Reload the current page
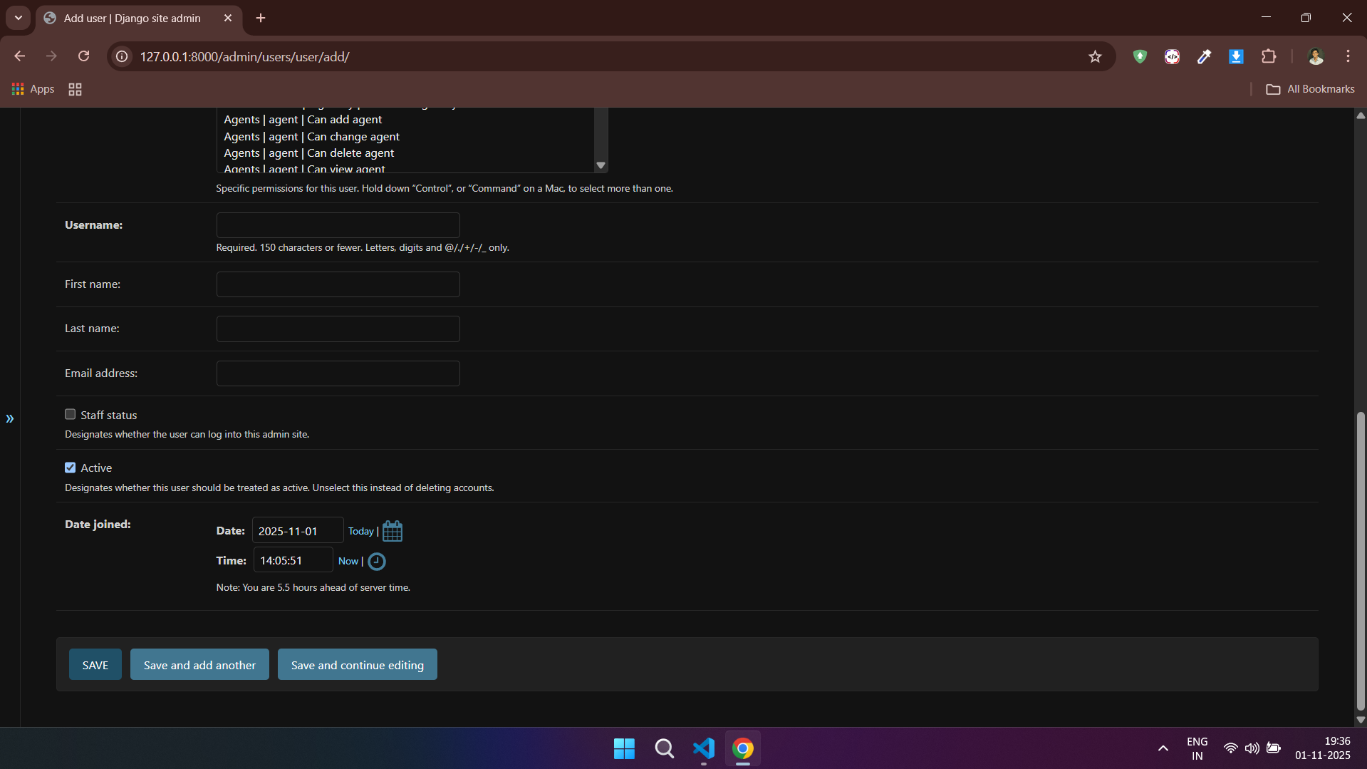The image size is (1367, 769). click(x=84, y=56)
